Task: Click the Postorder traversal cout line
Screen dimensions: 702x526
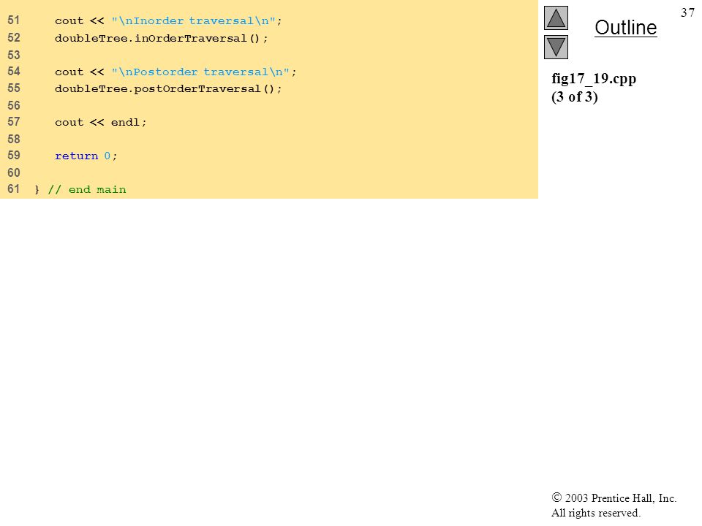Action: point(175,72)
